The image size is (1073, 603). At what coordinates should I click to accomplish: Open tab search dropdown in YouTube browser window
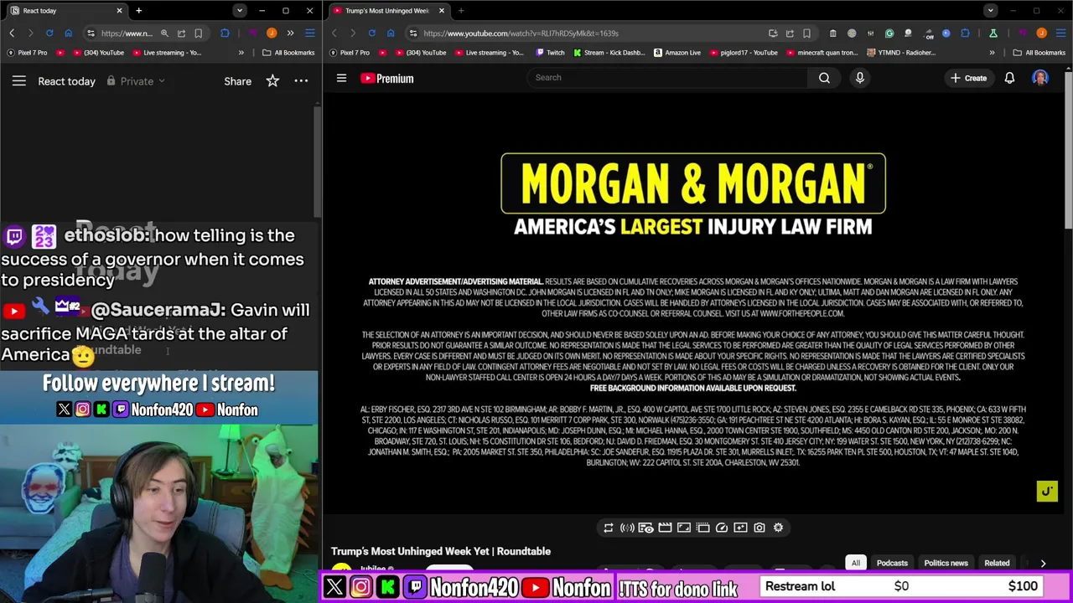coord(991,10)
